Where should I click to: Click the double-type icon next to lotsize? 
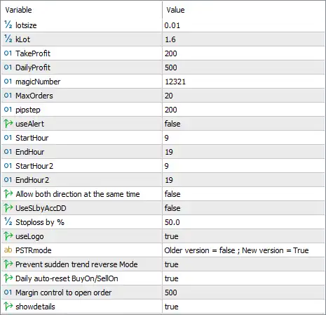click(8, 25)
